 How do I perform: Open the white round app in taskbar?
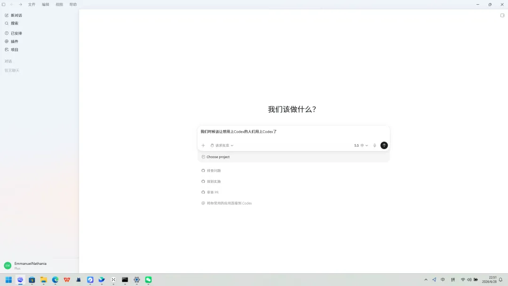(113, 279)
